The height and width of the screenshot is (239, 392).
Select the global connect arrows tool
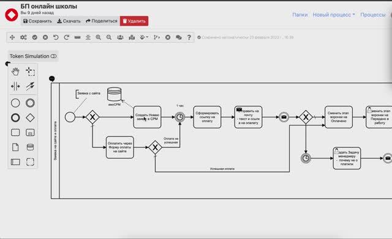click(x=30, y=86)
